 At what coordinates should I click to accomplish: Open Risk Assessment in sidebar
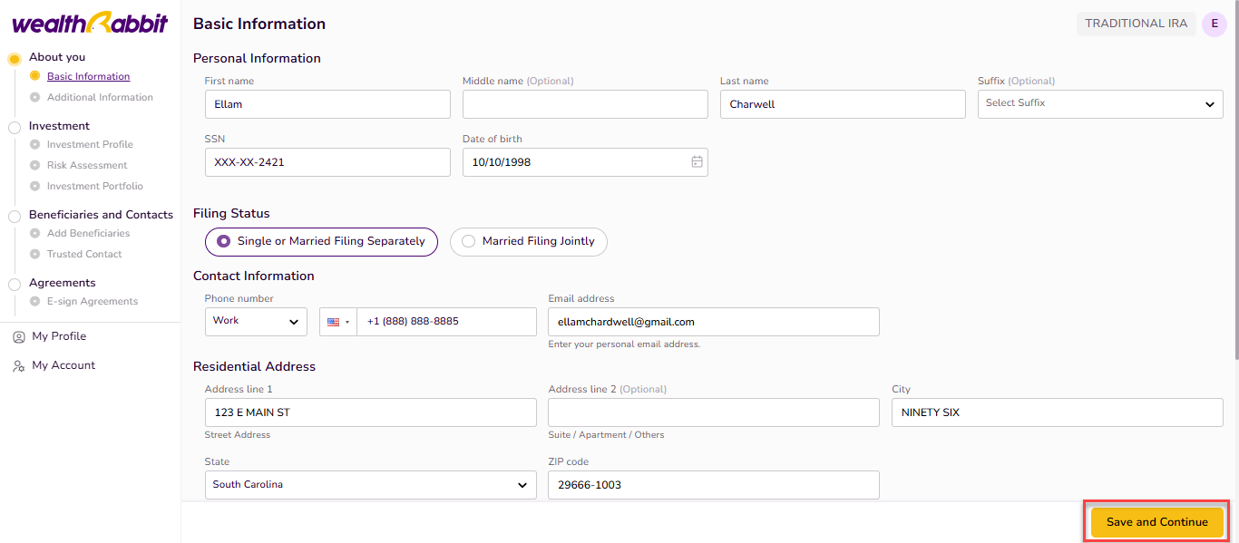(87, 166)
